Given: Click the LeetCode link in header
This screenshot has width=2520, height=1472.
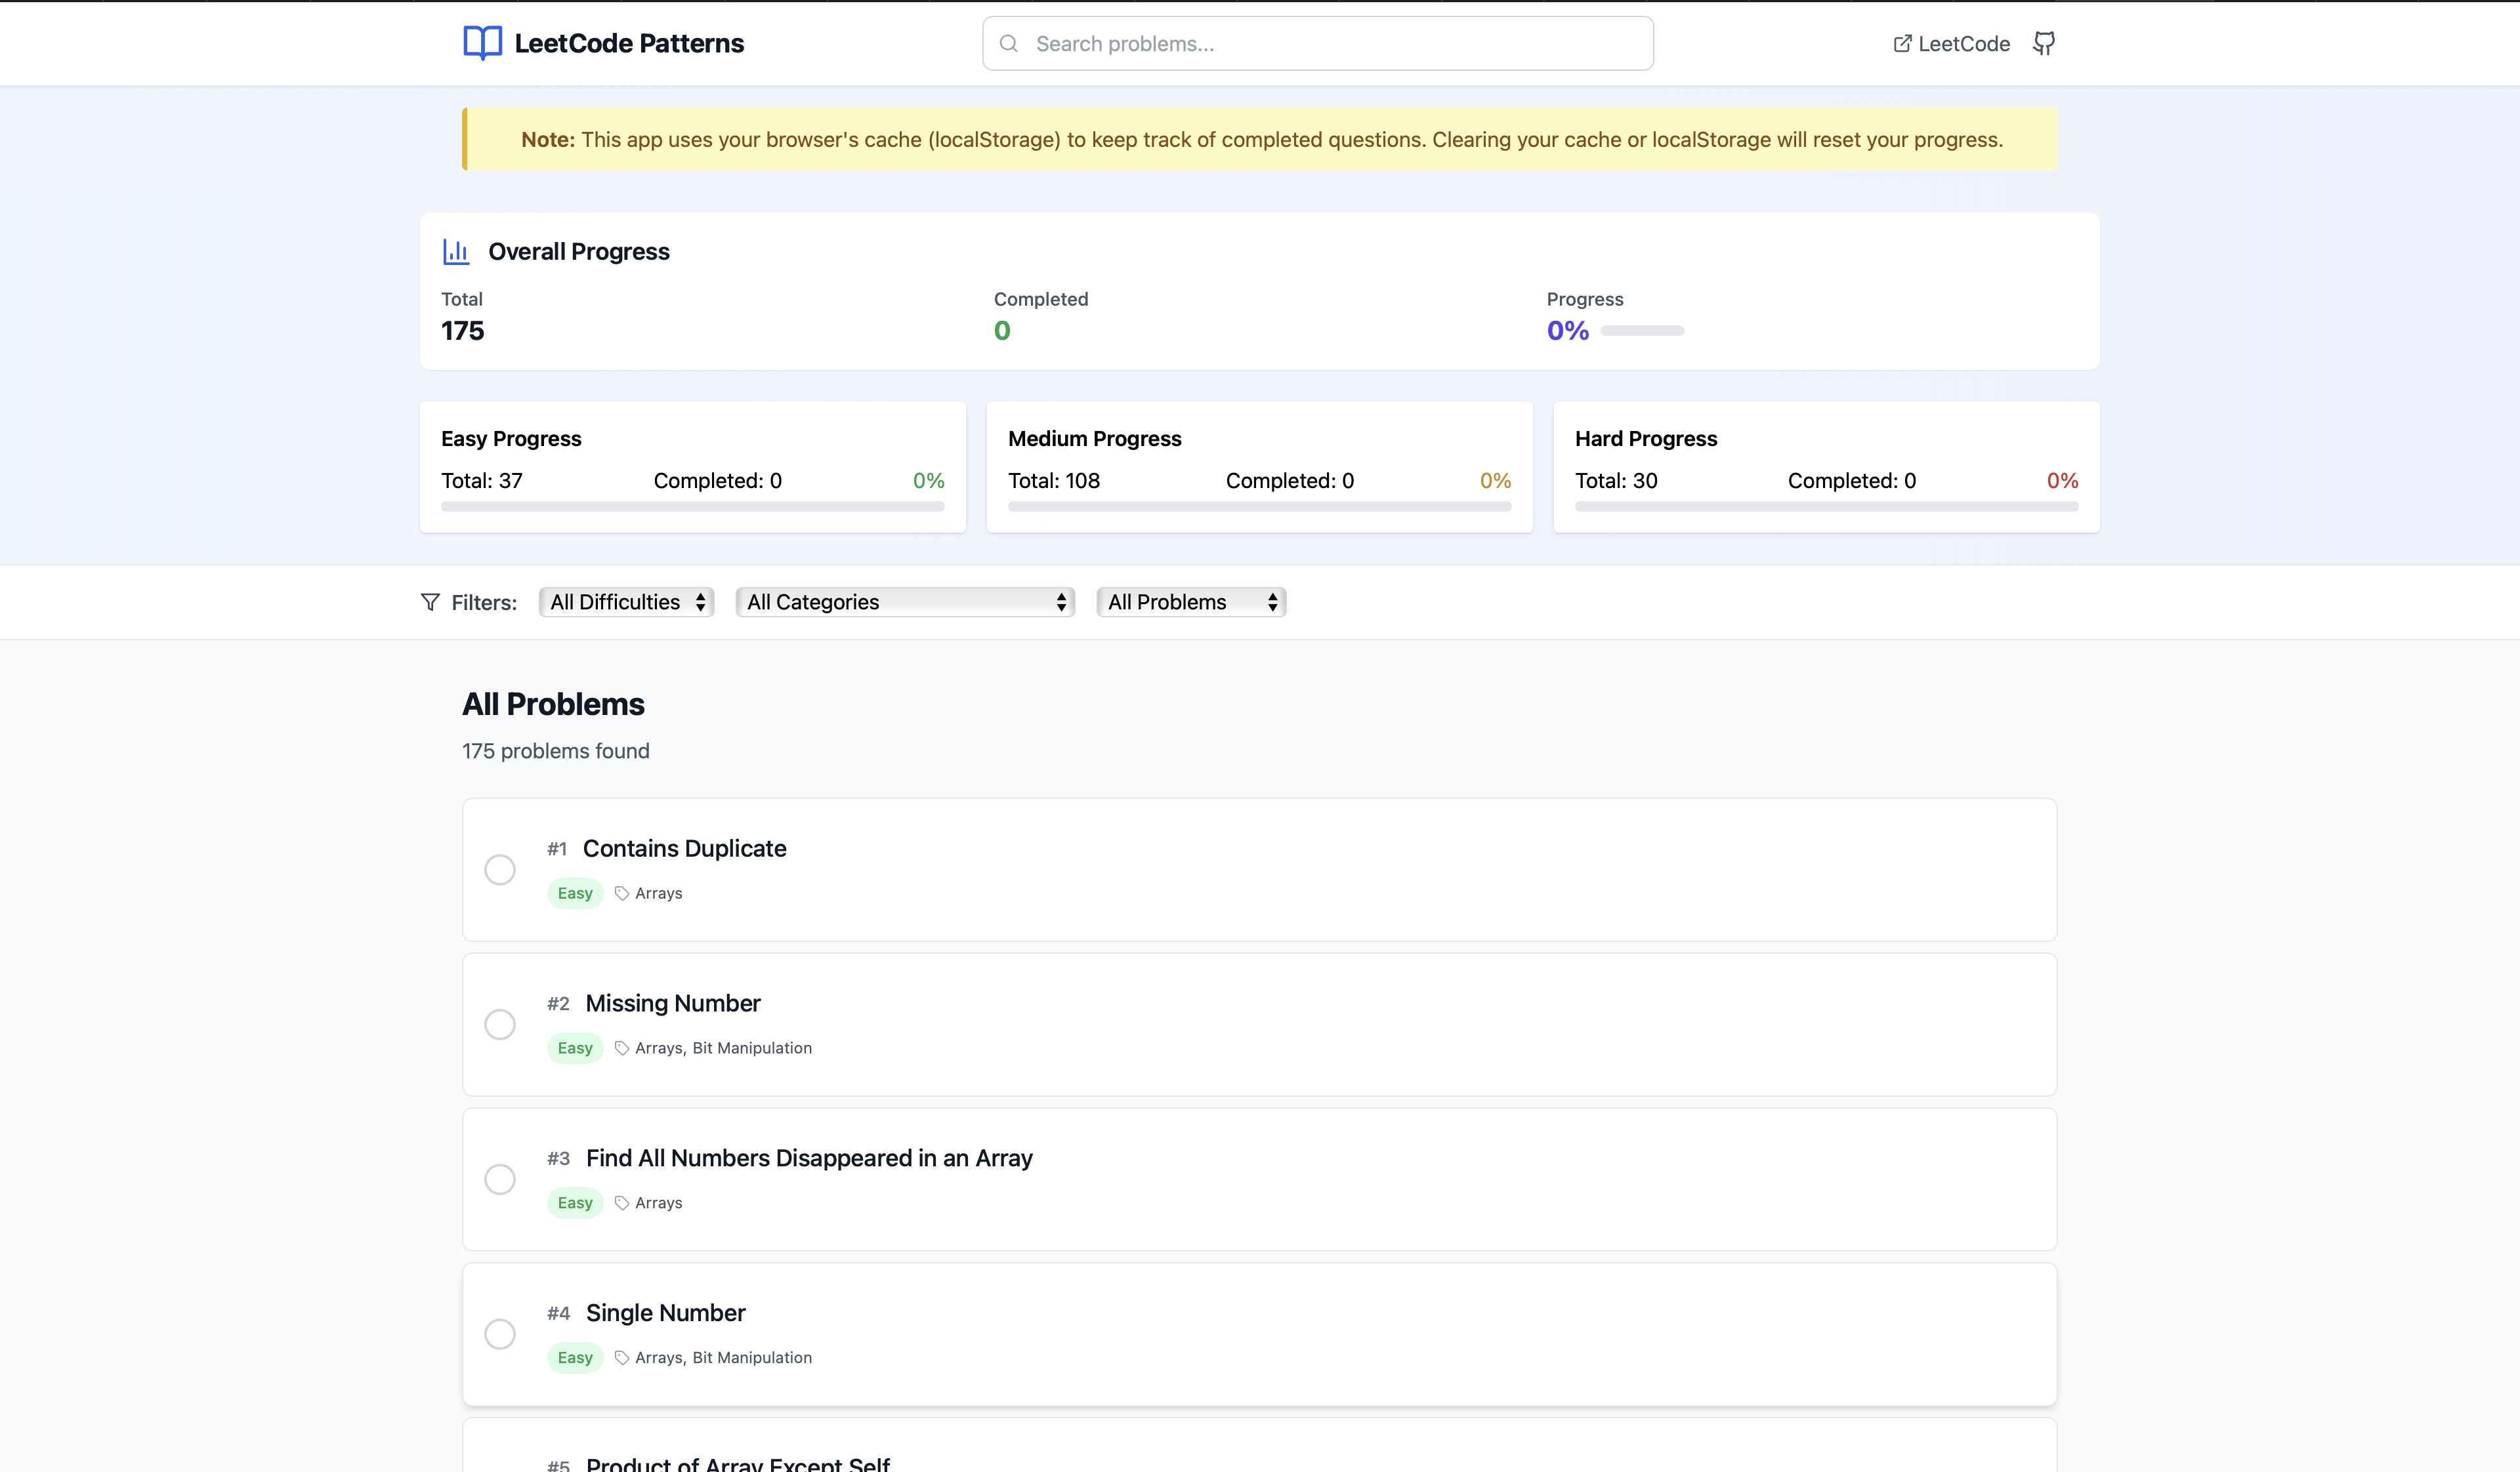Looking at the screenshot, I should click(1963, 44).
